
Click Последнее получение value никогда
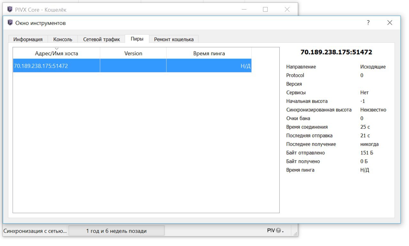click(x=369, y=144)
